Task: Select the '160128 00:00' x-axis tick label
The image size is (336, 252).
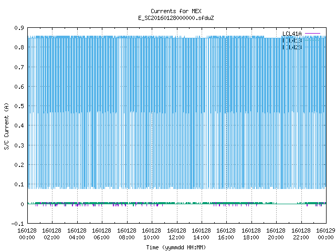Action: pyautogui.click(x=27, y=234)
